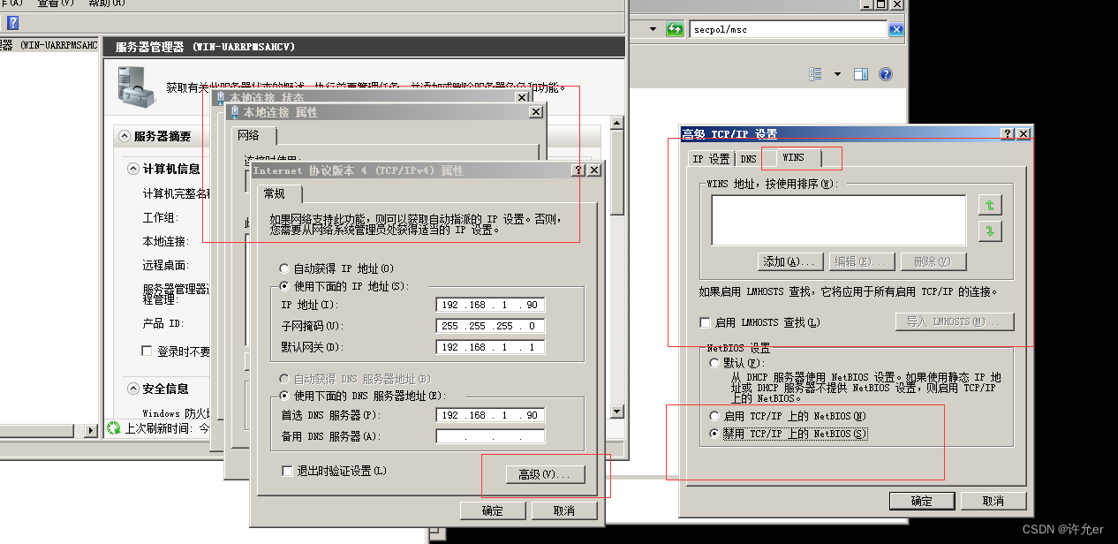This screenshot has width=1118, height=544.
Task: Close the Internet 协议版本 4 properties dialog
Action: (594, 170)
